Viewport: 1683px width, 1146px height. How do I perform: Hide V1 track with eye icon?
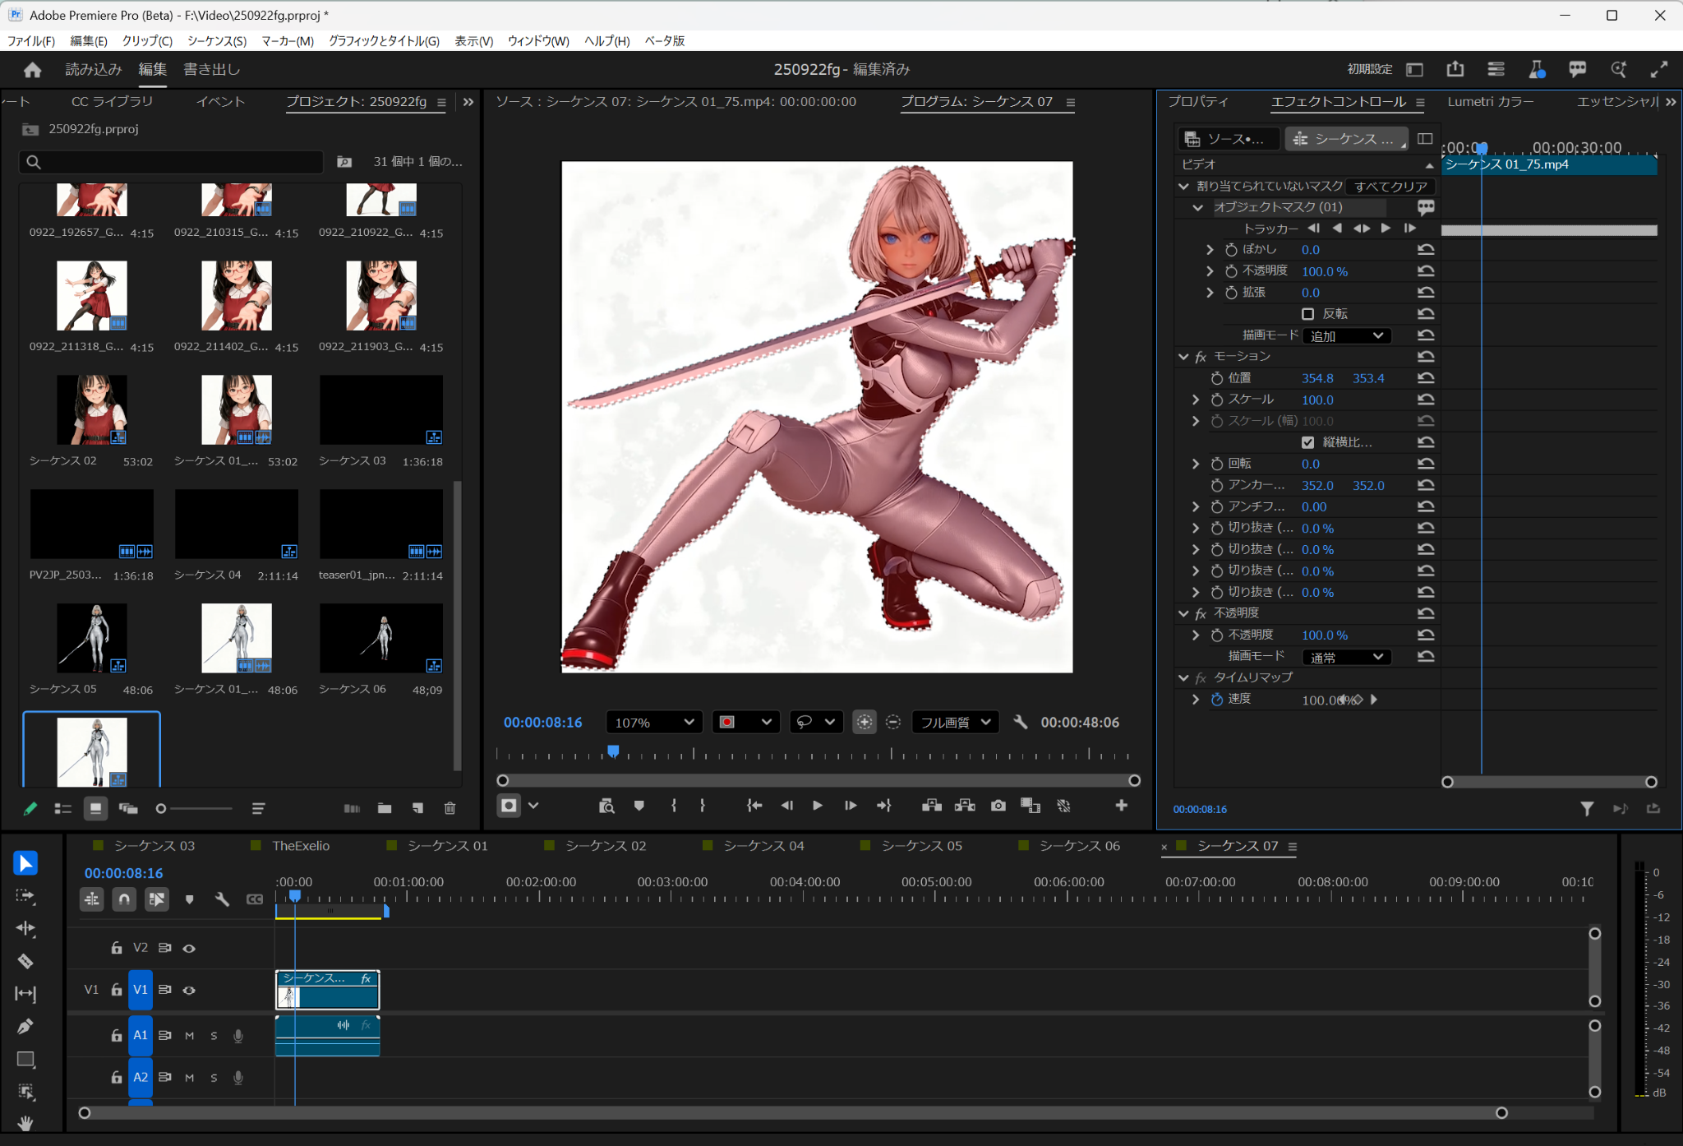[189, 991]
